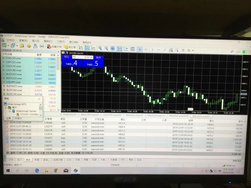Switch to the 收藏夾 Navigator tab
This screenshot has height=188, width=251.
pyautogui.click(x=18, y=118)
